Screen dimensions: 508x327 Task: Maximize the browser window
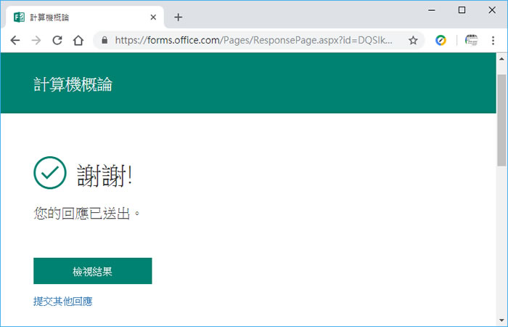tap(462, 10)
